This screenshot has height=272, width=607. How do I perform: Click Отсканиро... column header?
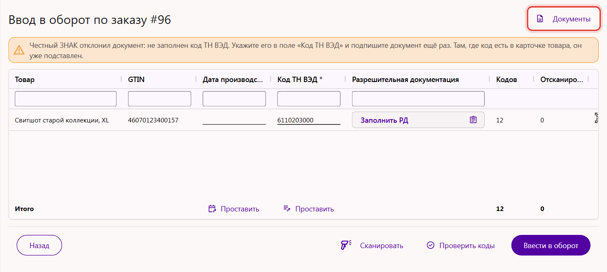click(562, 80)
